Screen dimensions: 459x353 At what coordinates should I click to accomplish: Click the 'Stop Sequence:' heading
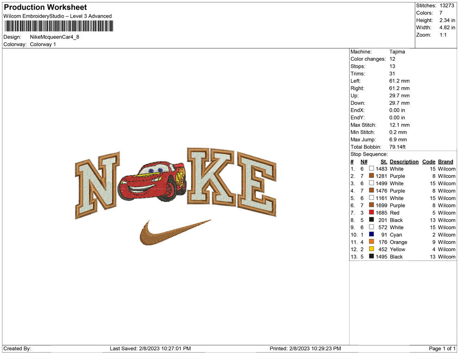pyautogui.click(x=369, y=154)
